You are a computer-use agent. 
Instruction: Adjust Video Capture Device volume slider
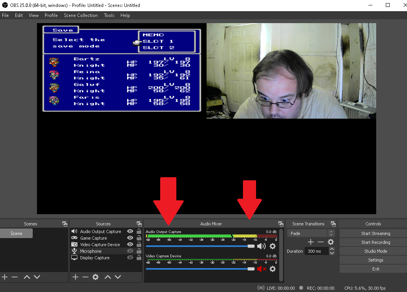(200, 269)
